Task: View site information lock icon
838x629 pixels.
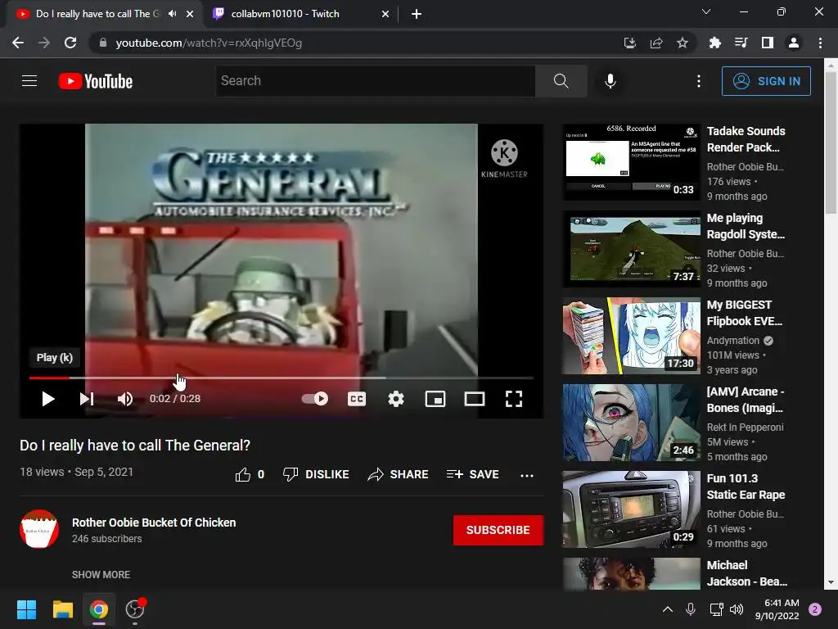Action: 103,43
